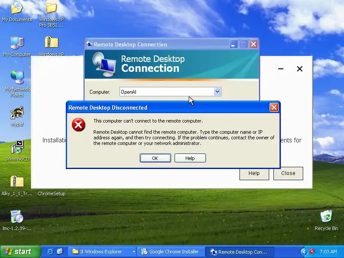The height and width of the screenshot is (258, 344).
Task: Launch the mypal raccoon shortcut icon
Action: tap(17, 113)
